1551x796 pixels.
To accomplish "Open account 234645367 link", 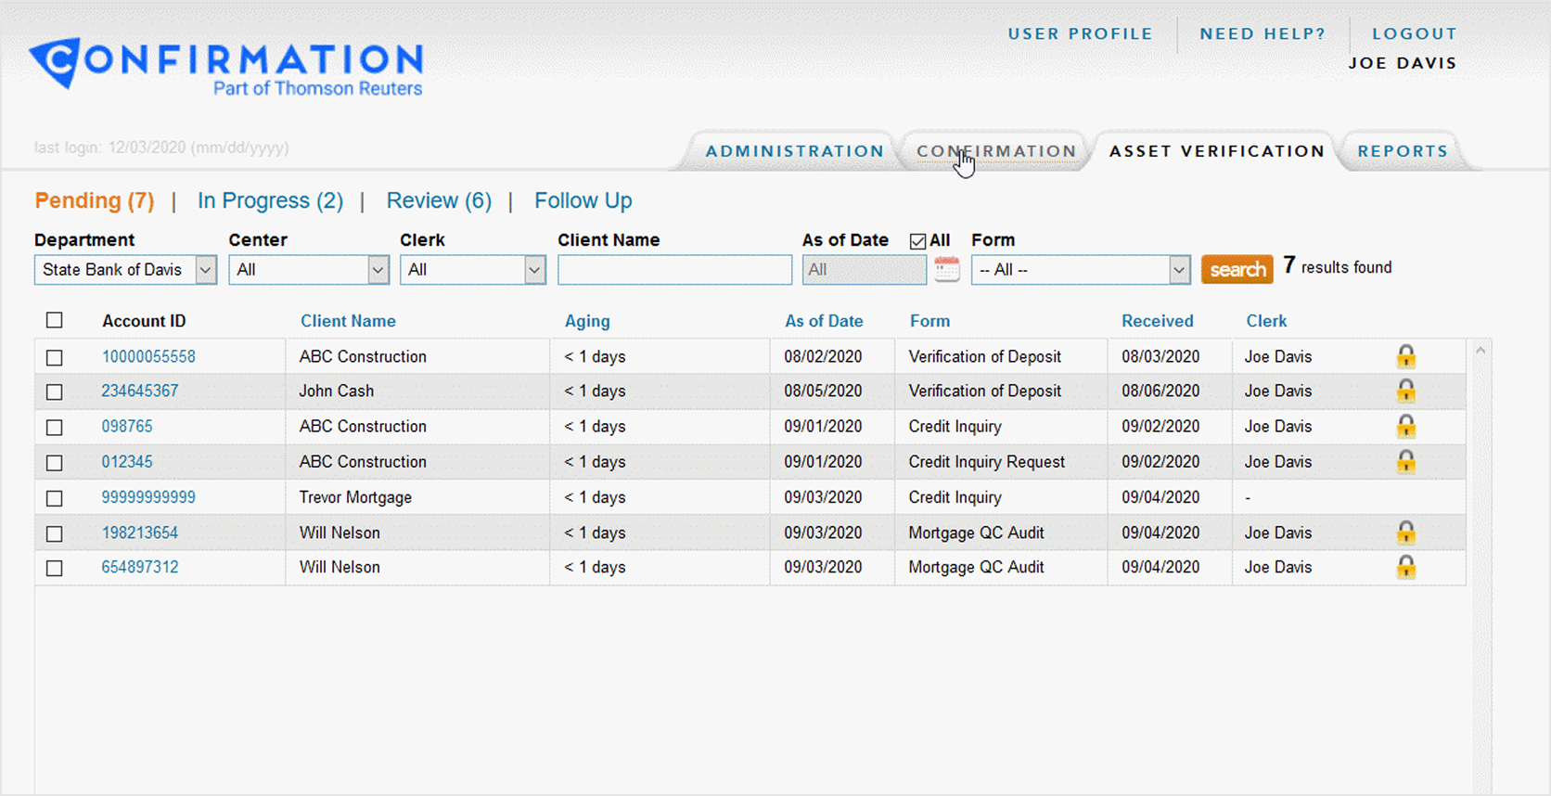I will click(x=140, y=391).
